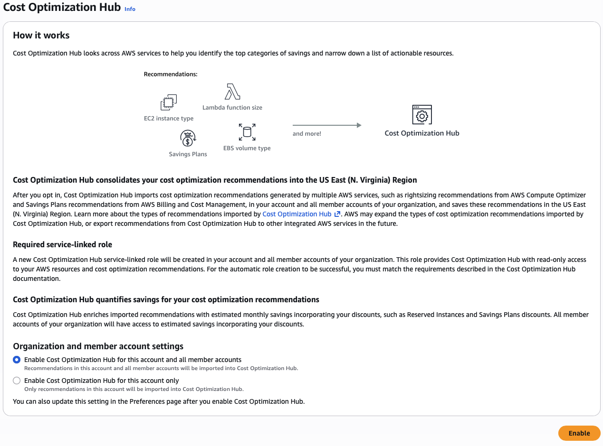603x446 pixels.
Task: Click the arrow pointing toward Cost Optimization Hub
Action: click(x=327, y=125)
